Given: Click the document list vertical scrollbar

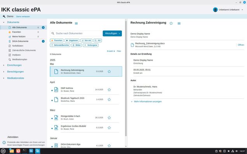Looking at the screenshot, I should click(126, 79).
